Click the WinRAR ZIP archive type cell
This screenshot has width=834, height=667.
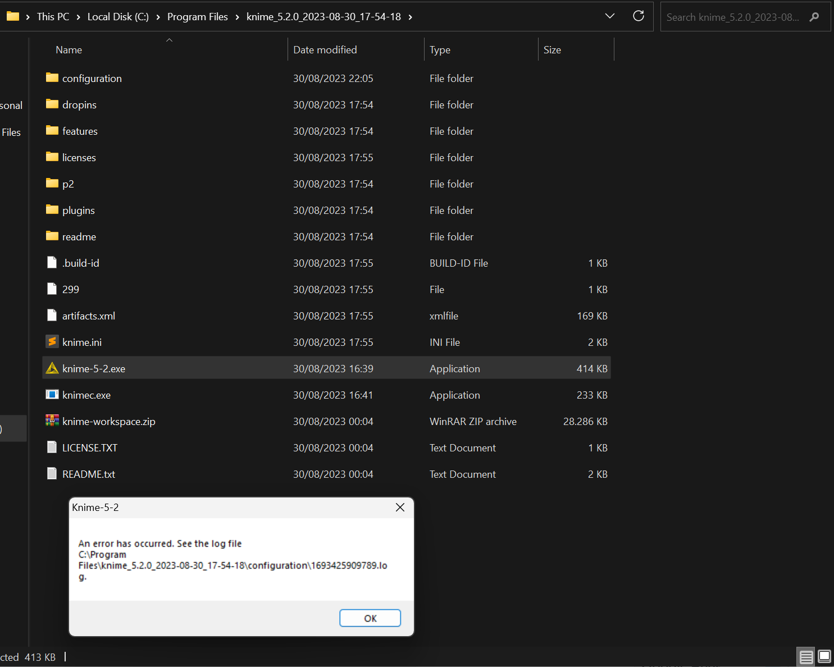(473, 422)
